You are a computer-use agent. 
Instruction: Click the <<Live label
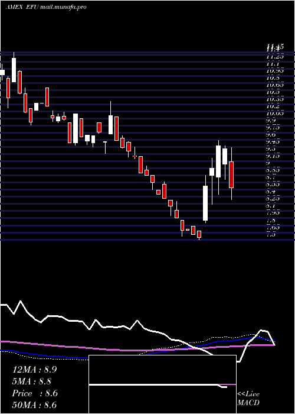click(248, 394)
